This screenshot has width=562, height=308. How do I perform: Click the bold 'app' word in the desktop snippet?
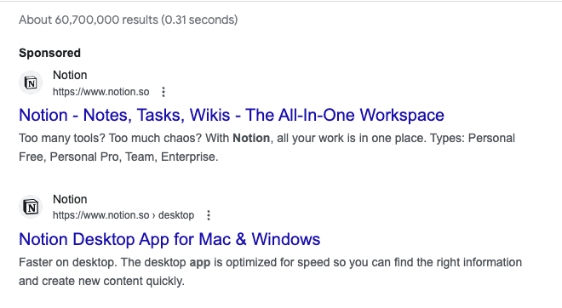pos(199,263)
